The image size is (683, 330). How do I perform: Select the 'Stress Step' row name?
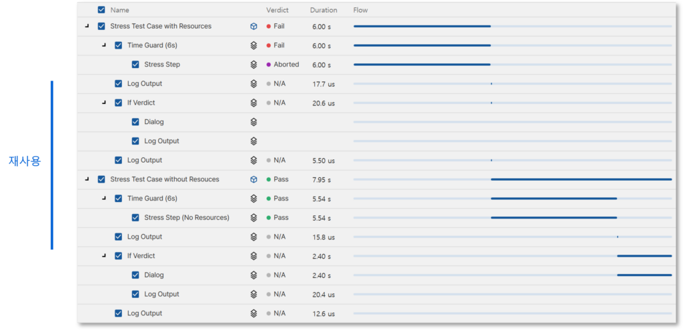coord(162,65)
